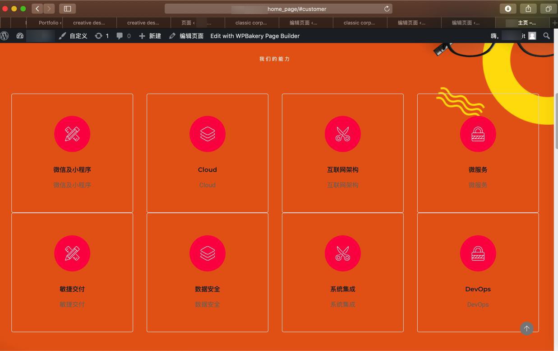
Task: Switch to the Portfolio tab
Action: coord(45,23)
